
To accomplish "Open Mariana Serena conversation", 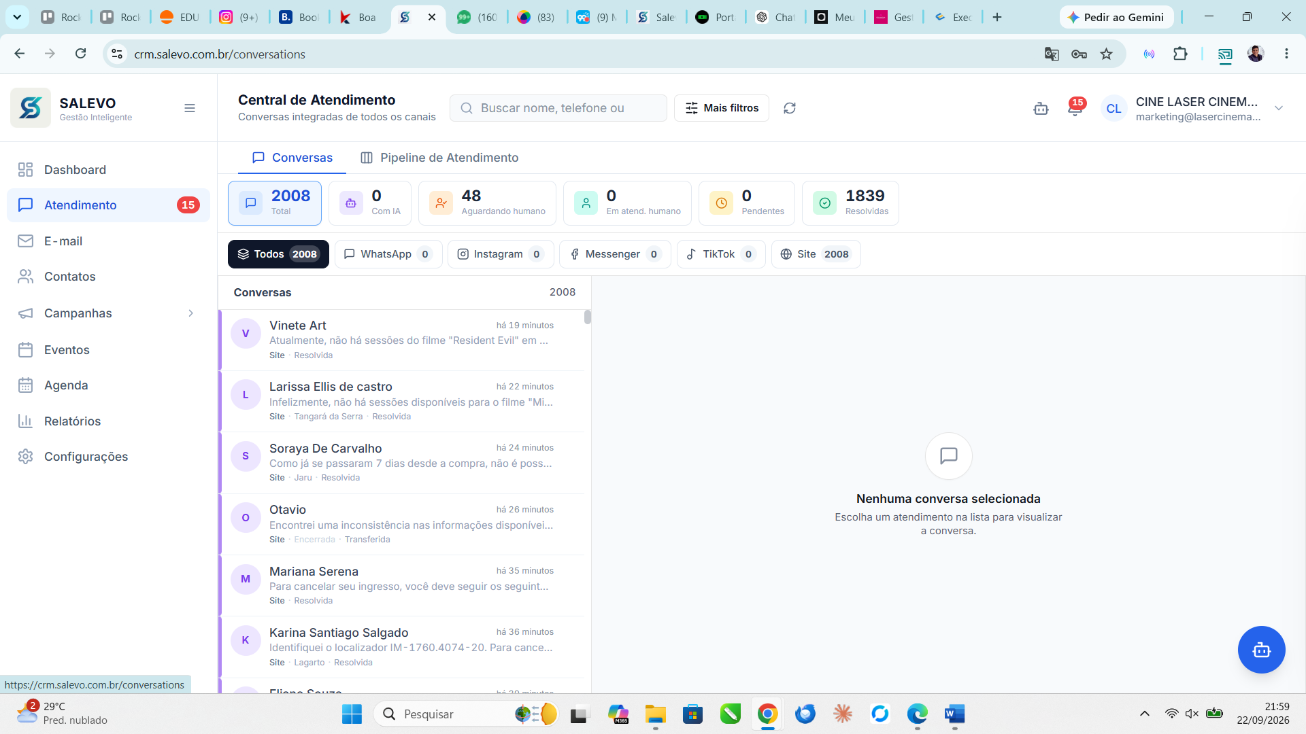I will pyautogui.click(x=401, y=585).
